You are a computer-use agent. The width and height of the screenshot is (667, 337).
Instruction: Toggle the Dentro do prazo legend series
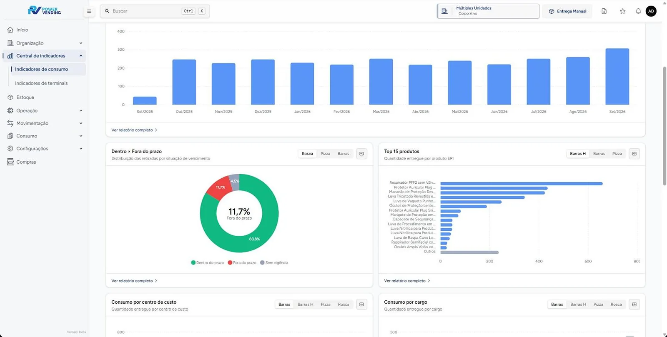[208, 263]
